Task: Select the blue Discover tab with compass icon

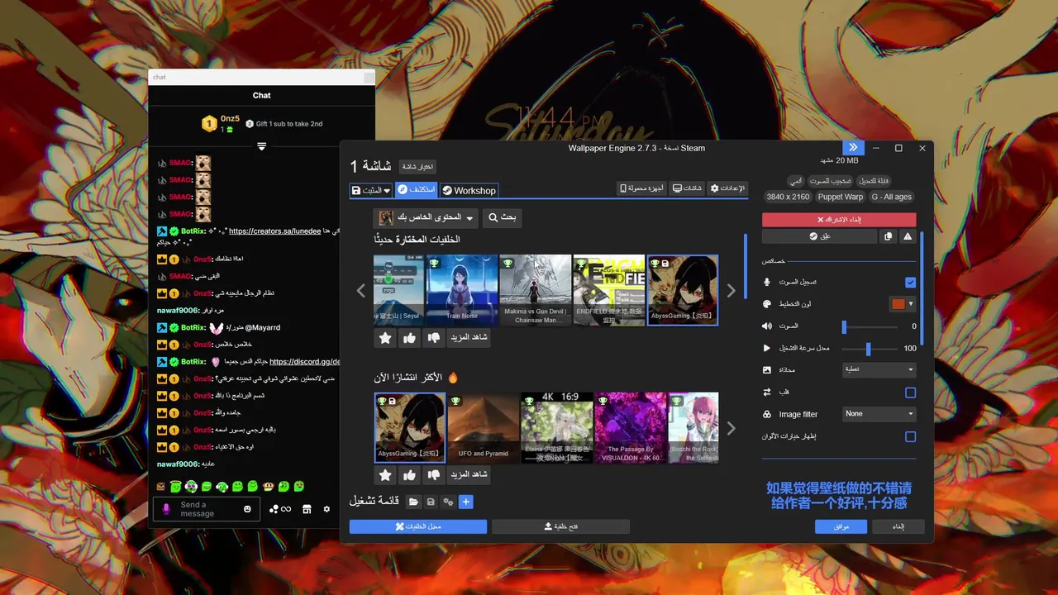Action: (416, 190)
